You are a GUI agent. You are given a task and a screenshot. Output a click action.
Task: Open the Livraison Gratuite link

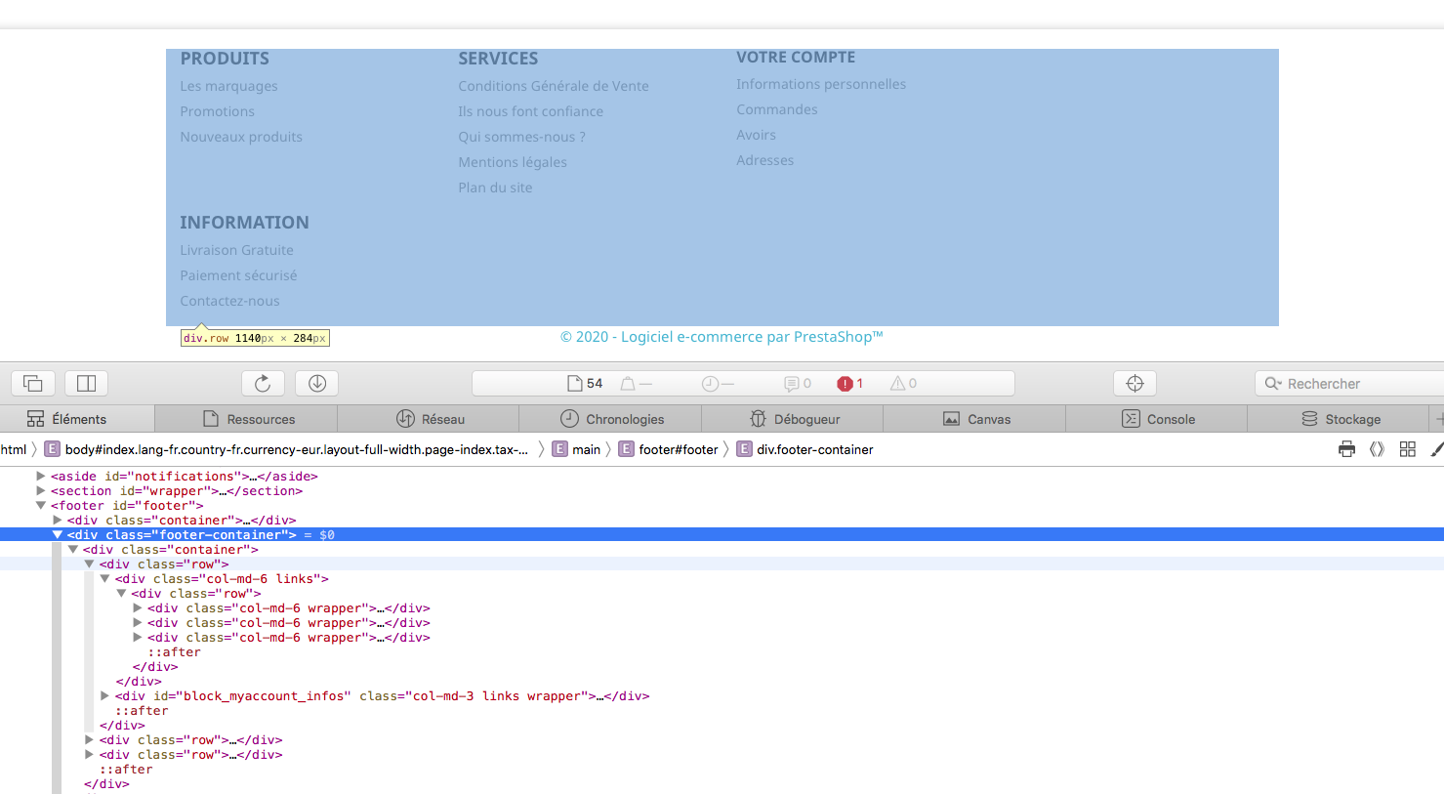click(236, 250)
